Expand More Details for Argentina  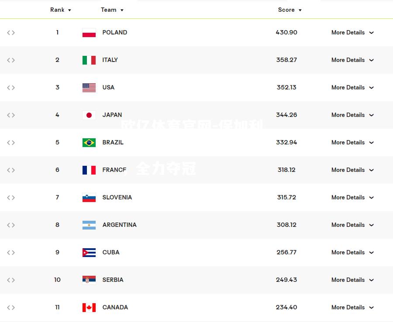click(353, 225)
